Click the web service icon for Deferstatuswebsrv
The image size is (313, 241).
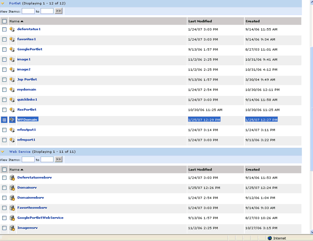coord(12,178)
